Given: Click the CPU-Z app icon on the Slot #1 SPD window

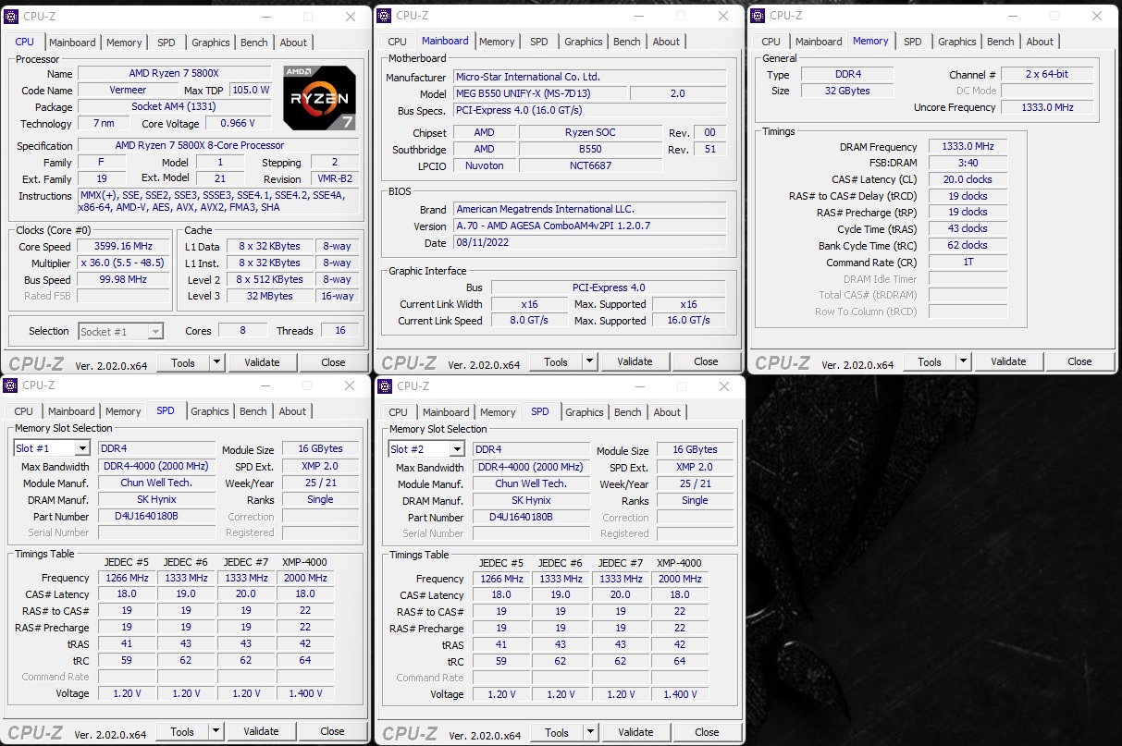Looking at the screenshot, I should pyautogui.click(x=9, y=385).
